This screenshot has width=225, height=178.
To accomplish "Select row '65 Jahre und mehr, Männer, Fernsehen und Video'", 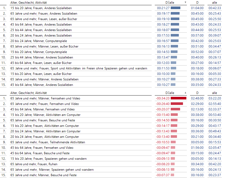I will (x=45, y=98).
